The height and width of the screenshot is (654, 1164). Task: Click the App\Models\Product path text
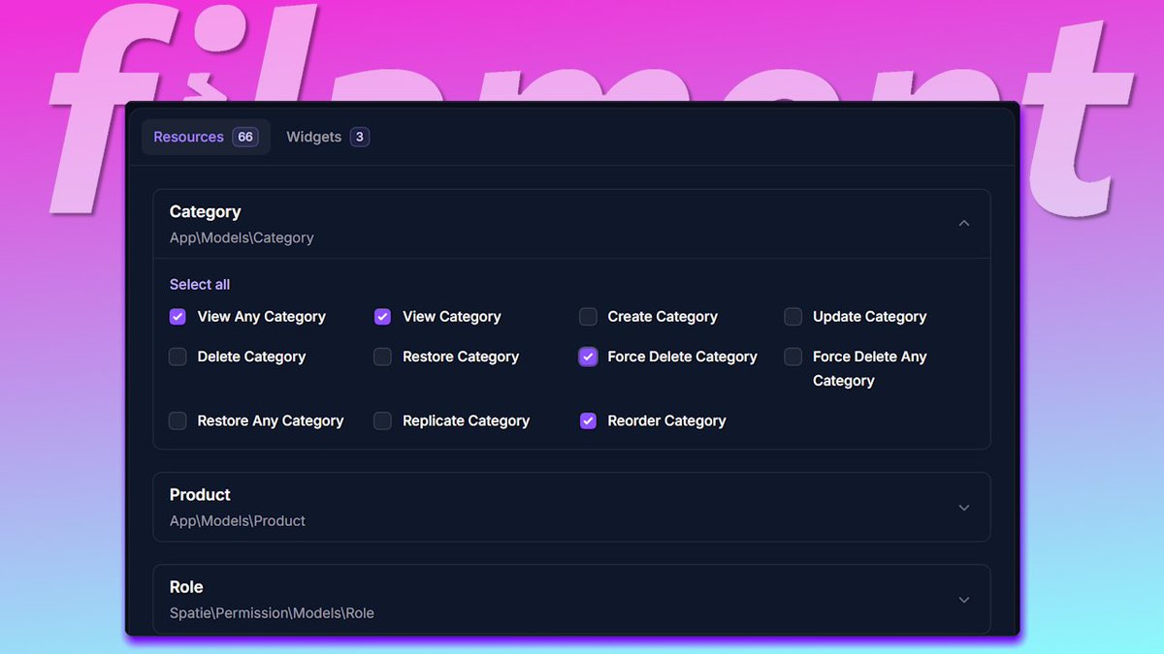point(238,520)
